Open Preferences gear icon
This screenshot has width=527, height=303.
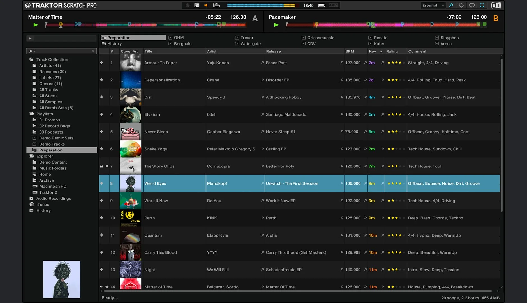(461, 5)
